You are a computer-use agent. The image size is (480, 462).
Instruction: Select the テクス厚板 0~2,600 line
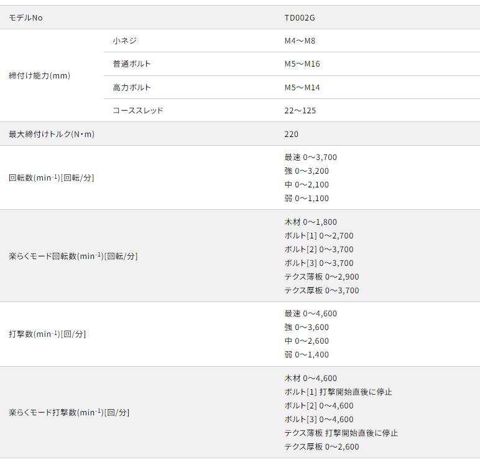(x=322, y=446)
